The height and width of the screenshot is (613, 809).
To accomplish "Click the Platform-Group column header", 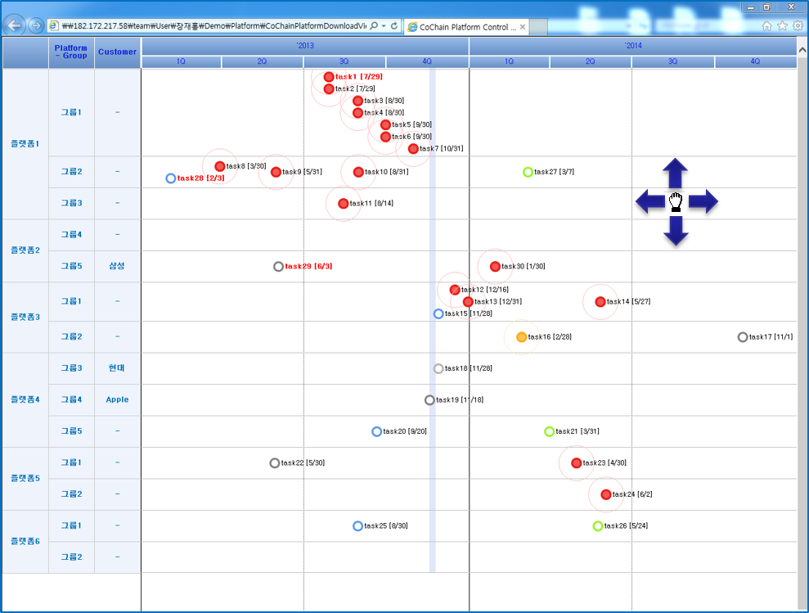I will [71, 52].
